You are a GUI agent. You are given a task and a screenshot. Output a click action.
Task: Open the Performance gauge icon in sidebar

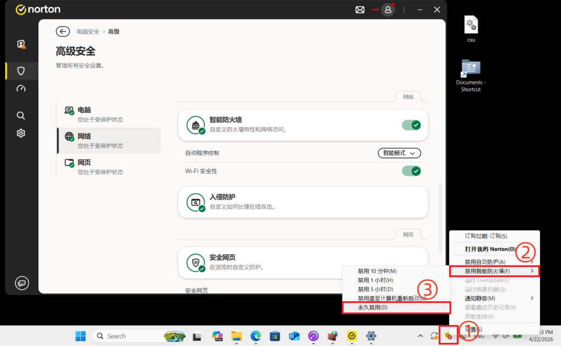click(21, 89)
